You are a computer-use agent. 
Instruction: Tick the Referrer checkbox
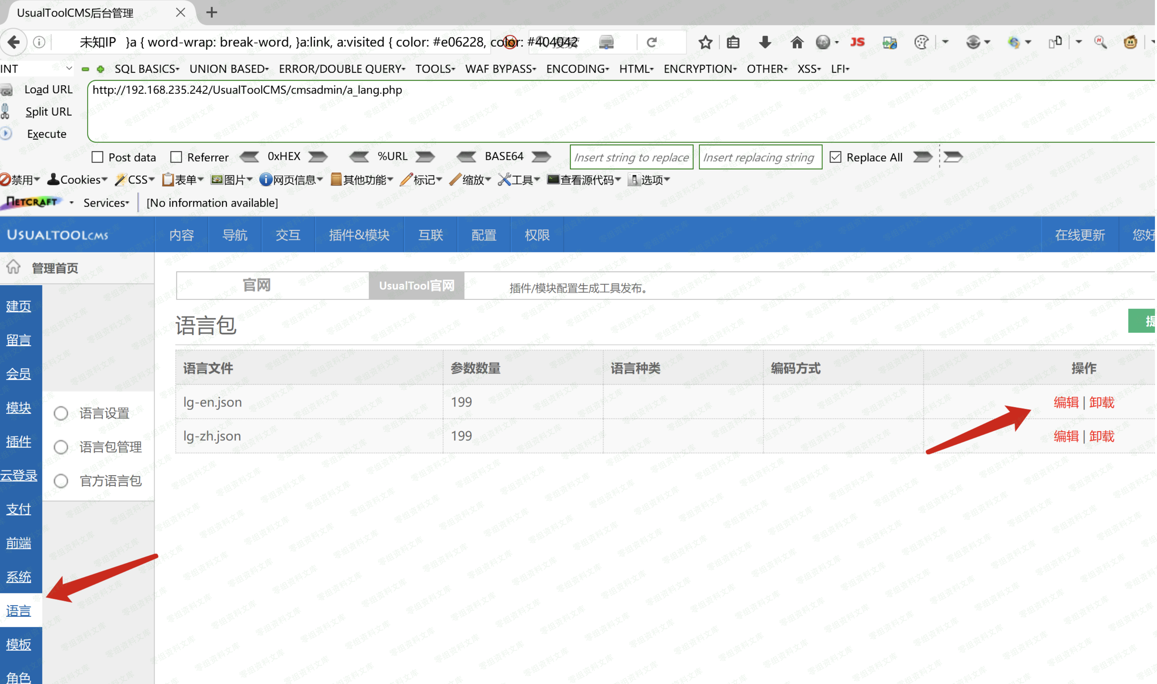click(x=176, y=157)
